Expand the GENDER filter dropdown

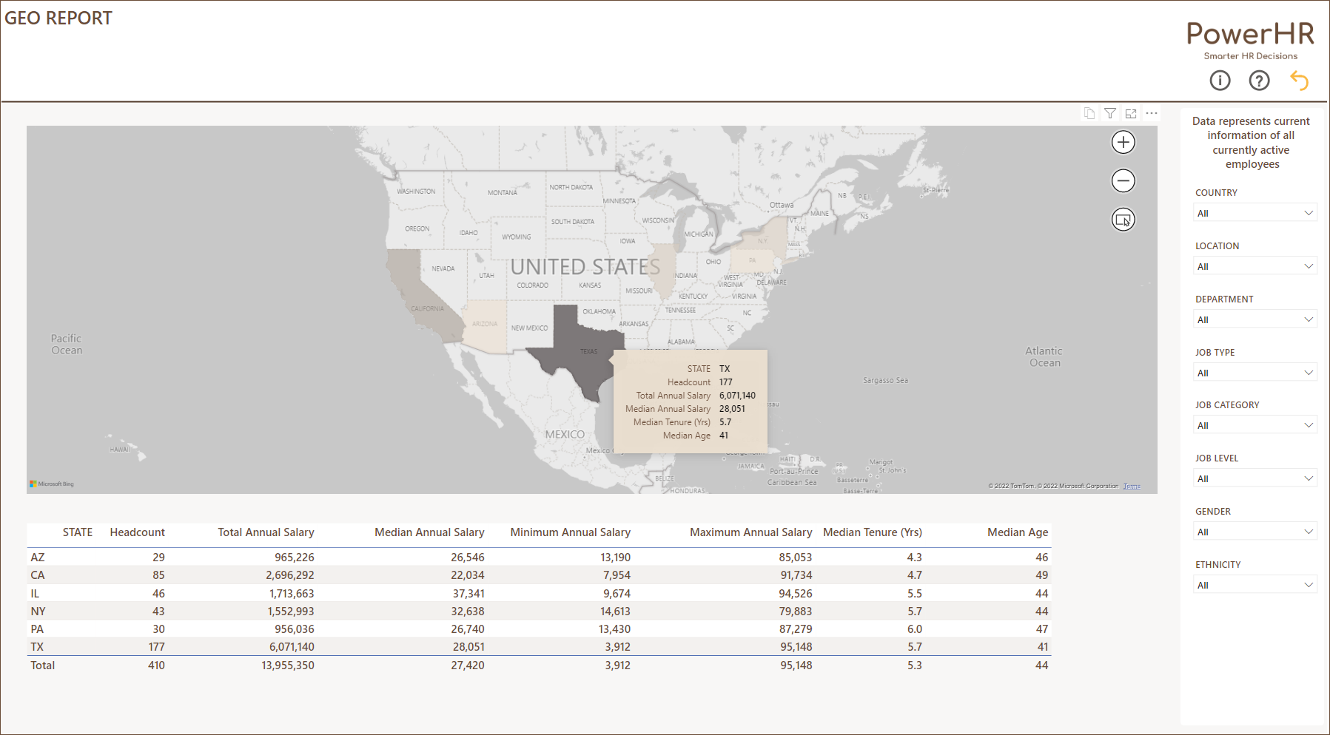[x=1255, y=532]
